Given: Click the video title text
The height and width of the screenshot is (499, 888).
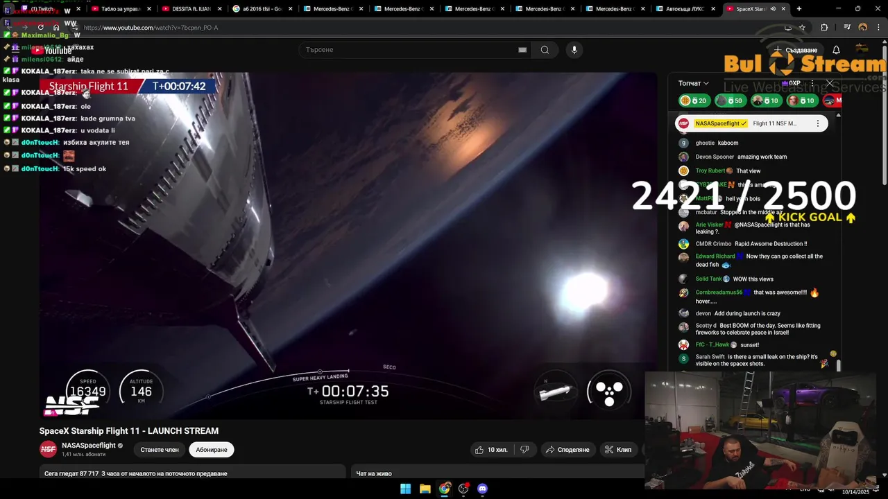Looking at the screenshot, I should [129, 431].
